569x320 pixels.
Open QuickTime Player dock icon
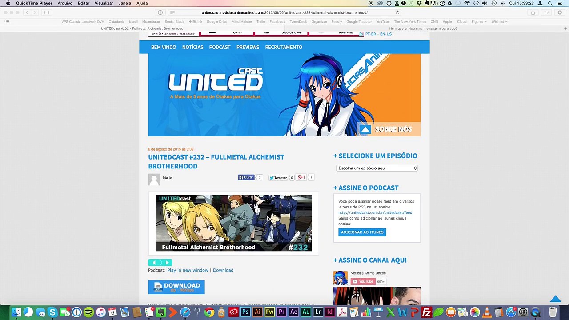(x=535, y=312)
